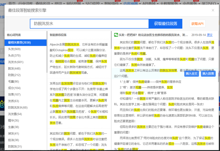Screen dimensions: 220x151
Task: Click the 获取API button
Action: point(197,24)
